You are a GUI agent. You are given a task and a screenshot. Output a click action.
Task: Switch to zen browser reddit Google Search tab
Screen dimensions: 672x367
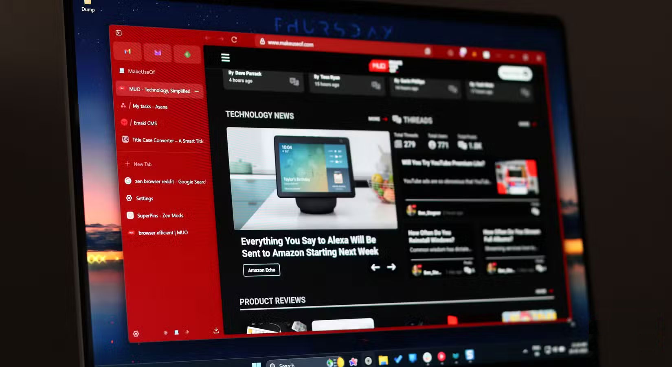pos(165,181)
